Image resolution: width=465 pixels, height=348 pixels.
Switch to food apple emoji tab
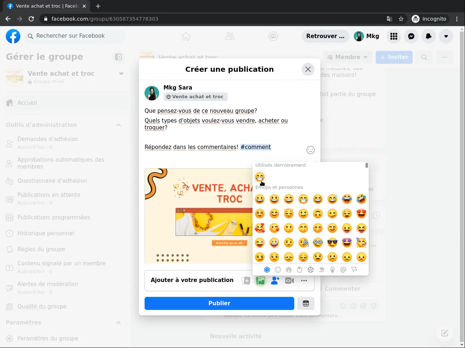click(x=300, y=270)
